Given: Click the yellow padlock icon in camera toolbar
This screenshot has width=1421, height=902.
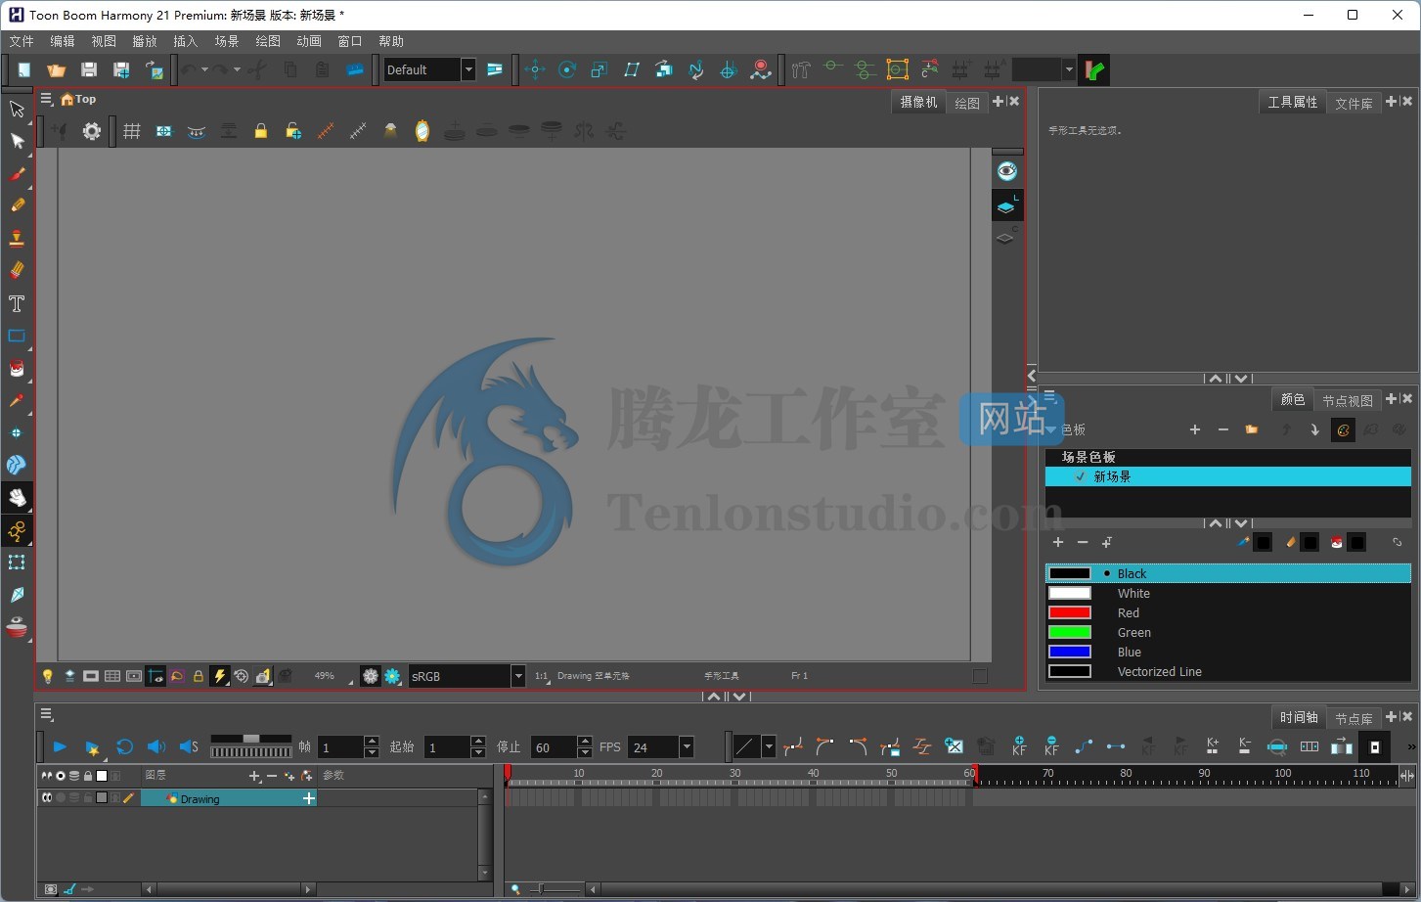Looking at the screenshot, I should coord(261,131).
